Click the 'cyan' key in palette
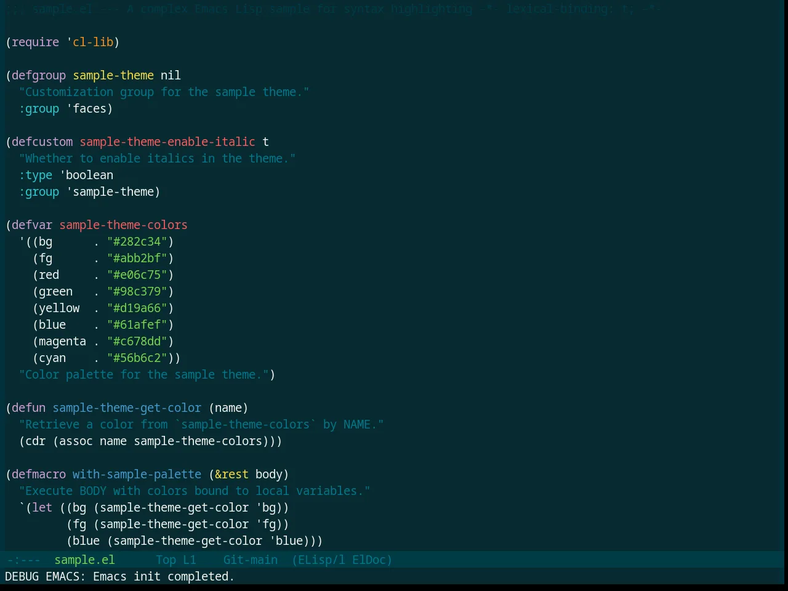The image size is (788, 591). (x=52, y=358)
